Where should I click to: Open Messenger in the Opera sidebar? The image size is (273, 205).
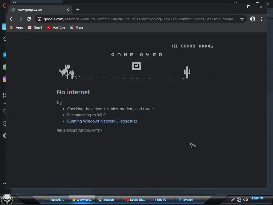tap(5, 55)
